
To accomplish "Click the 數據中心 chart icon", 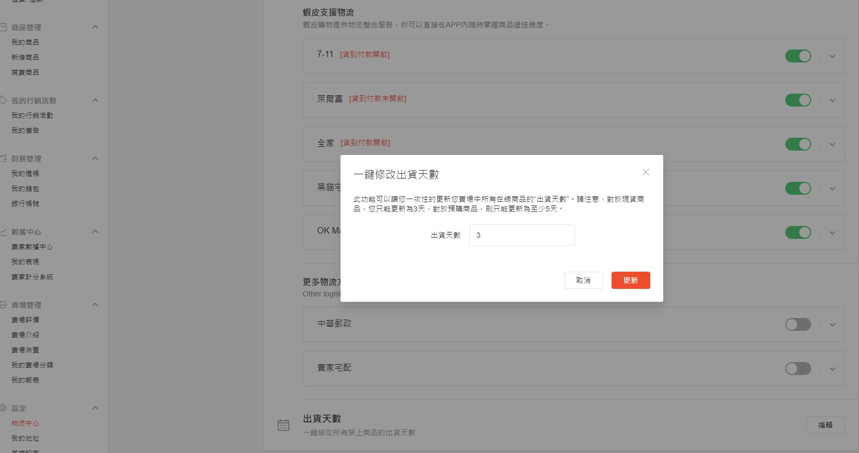I will (x=3, y=232).
